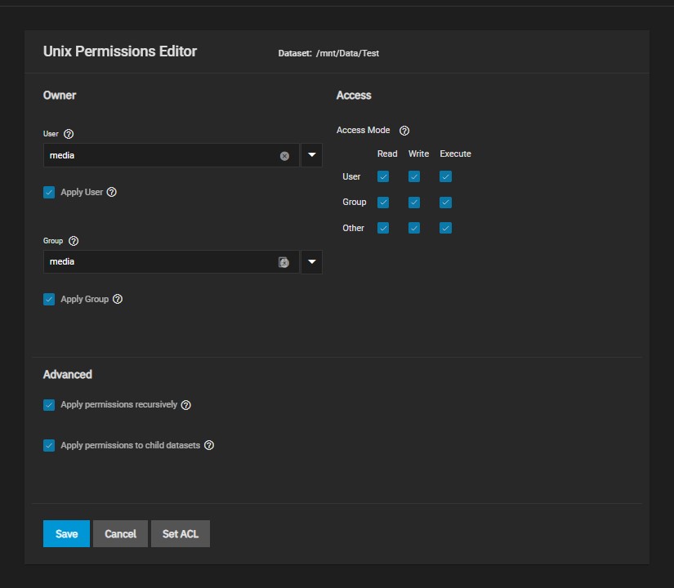Open help tooltip for User field
This screenshot has height=588, width=674.
click(x=69, y=134)
